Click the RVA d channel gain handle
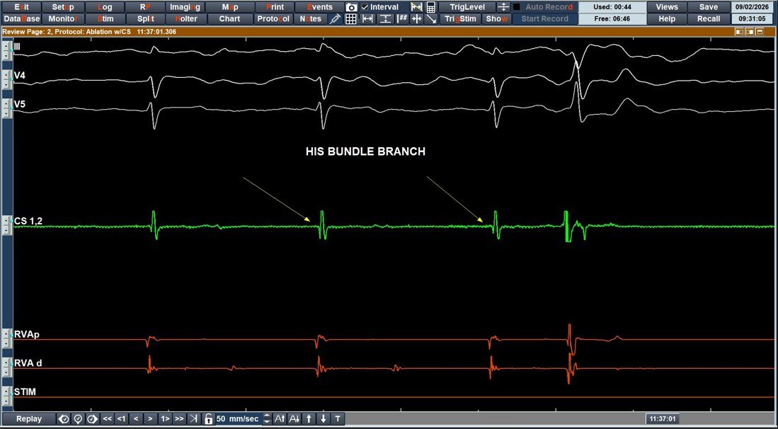The height and width of the screenshot is (429, 778). tap(6, 367)
